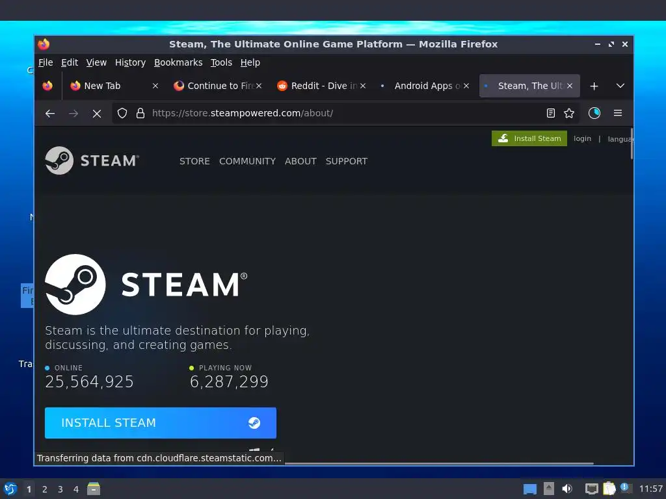Open the extension icon in Firefox toolbar
Image resolution: width=666 pixels, height=499 pixels.
tap(594, 113)
